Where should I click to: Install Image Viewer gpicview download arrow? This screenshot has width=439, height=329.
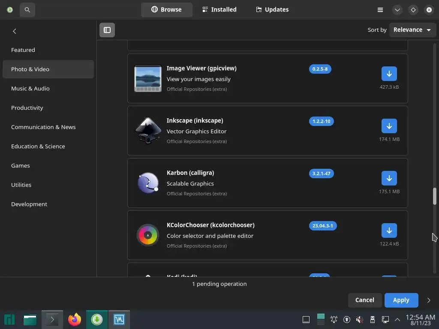389,74
